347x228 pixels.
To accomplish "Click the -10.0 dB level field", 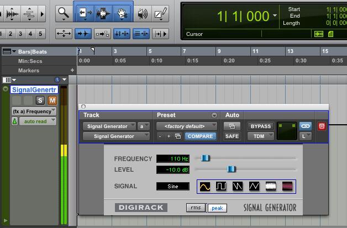I will [x=173, y=169].
